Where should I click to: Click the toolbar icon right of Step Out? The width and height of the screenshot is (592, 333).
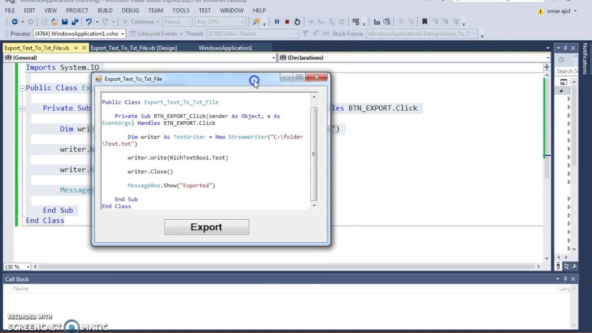point(356,22)
